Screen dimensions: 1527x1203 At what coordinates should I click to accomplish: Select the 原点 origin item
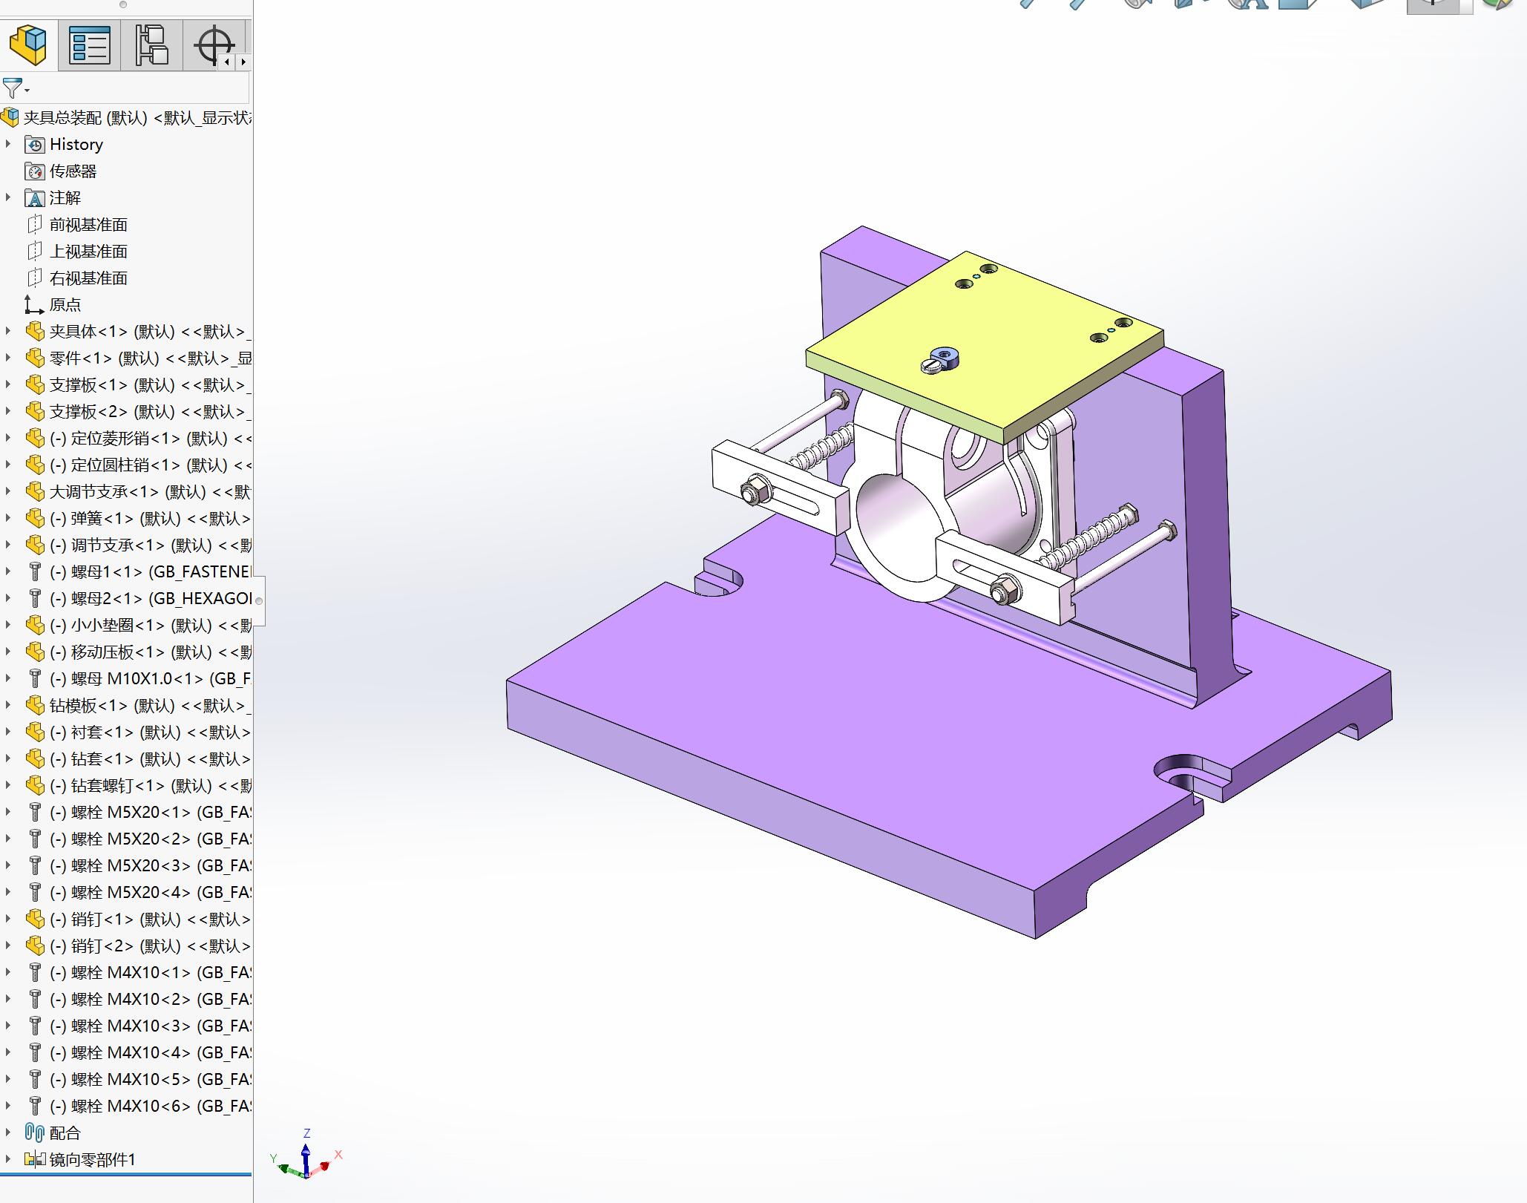pyautogui.click(x=65, y=305)
